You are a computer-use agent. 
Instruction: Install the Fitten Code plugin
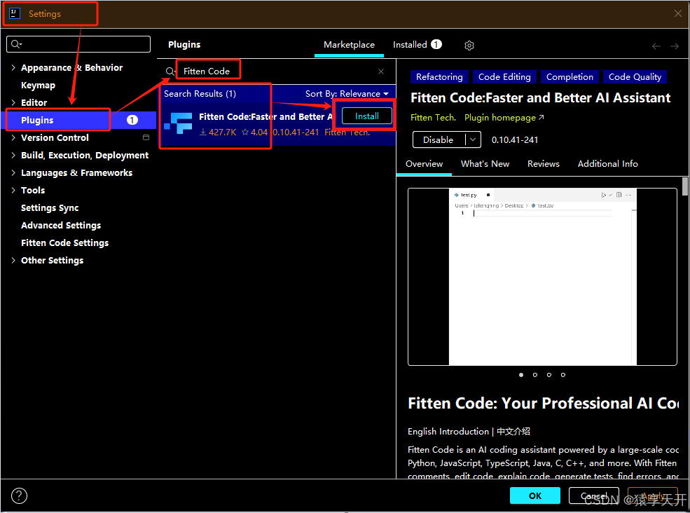point(367,116)
